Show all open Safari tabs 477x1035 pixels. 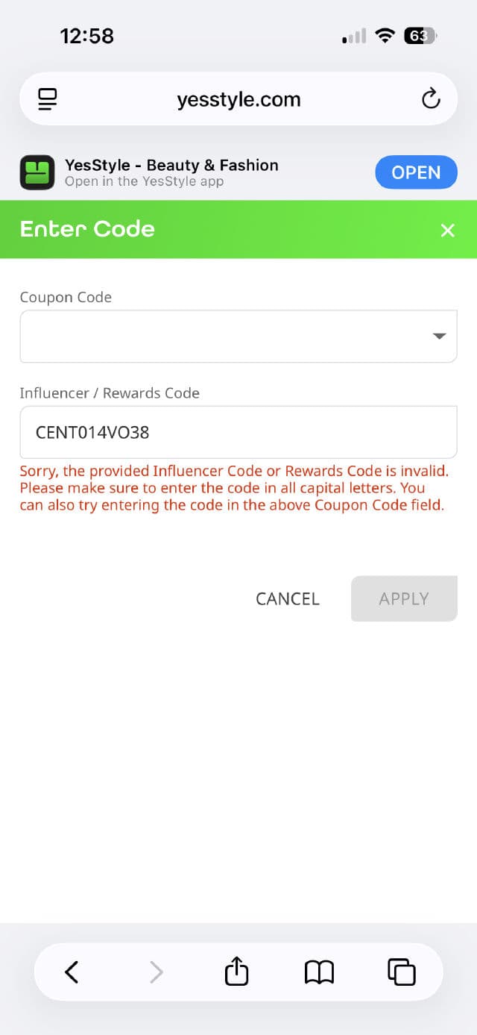[x=401, y=972]
